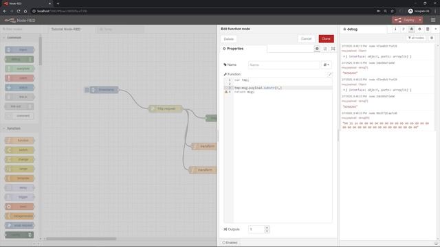This screenshot has width=440, height=247.
Task: Open the node appearance tab icon
Action: click(333, 49)
